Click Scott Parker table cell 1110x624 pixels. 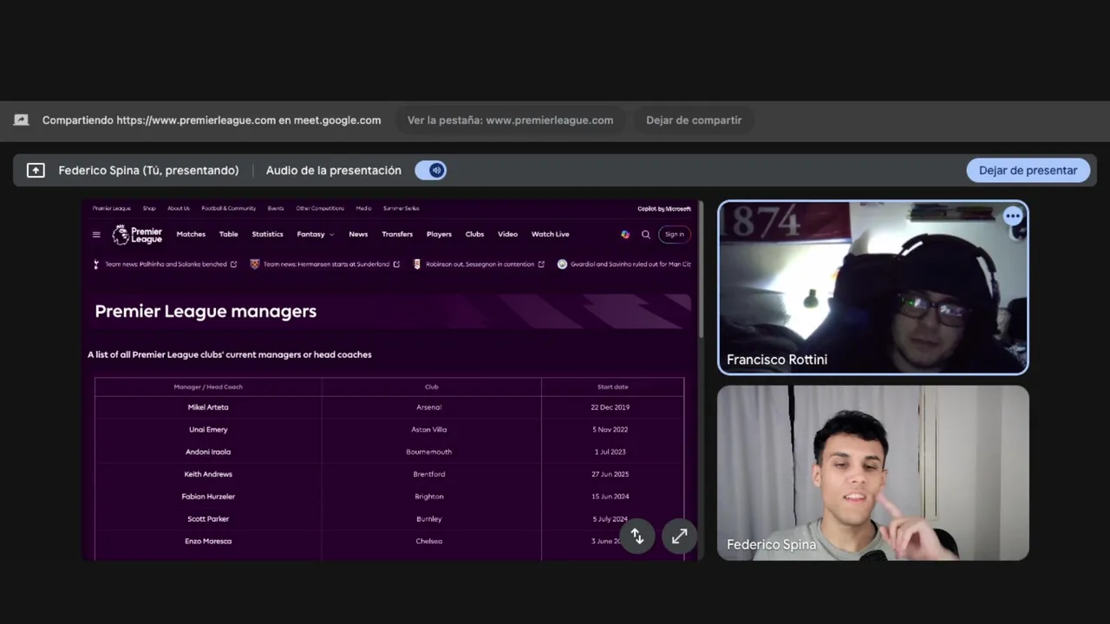point(208,519)
